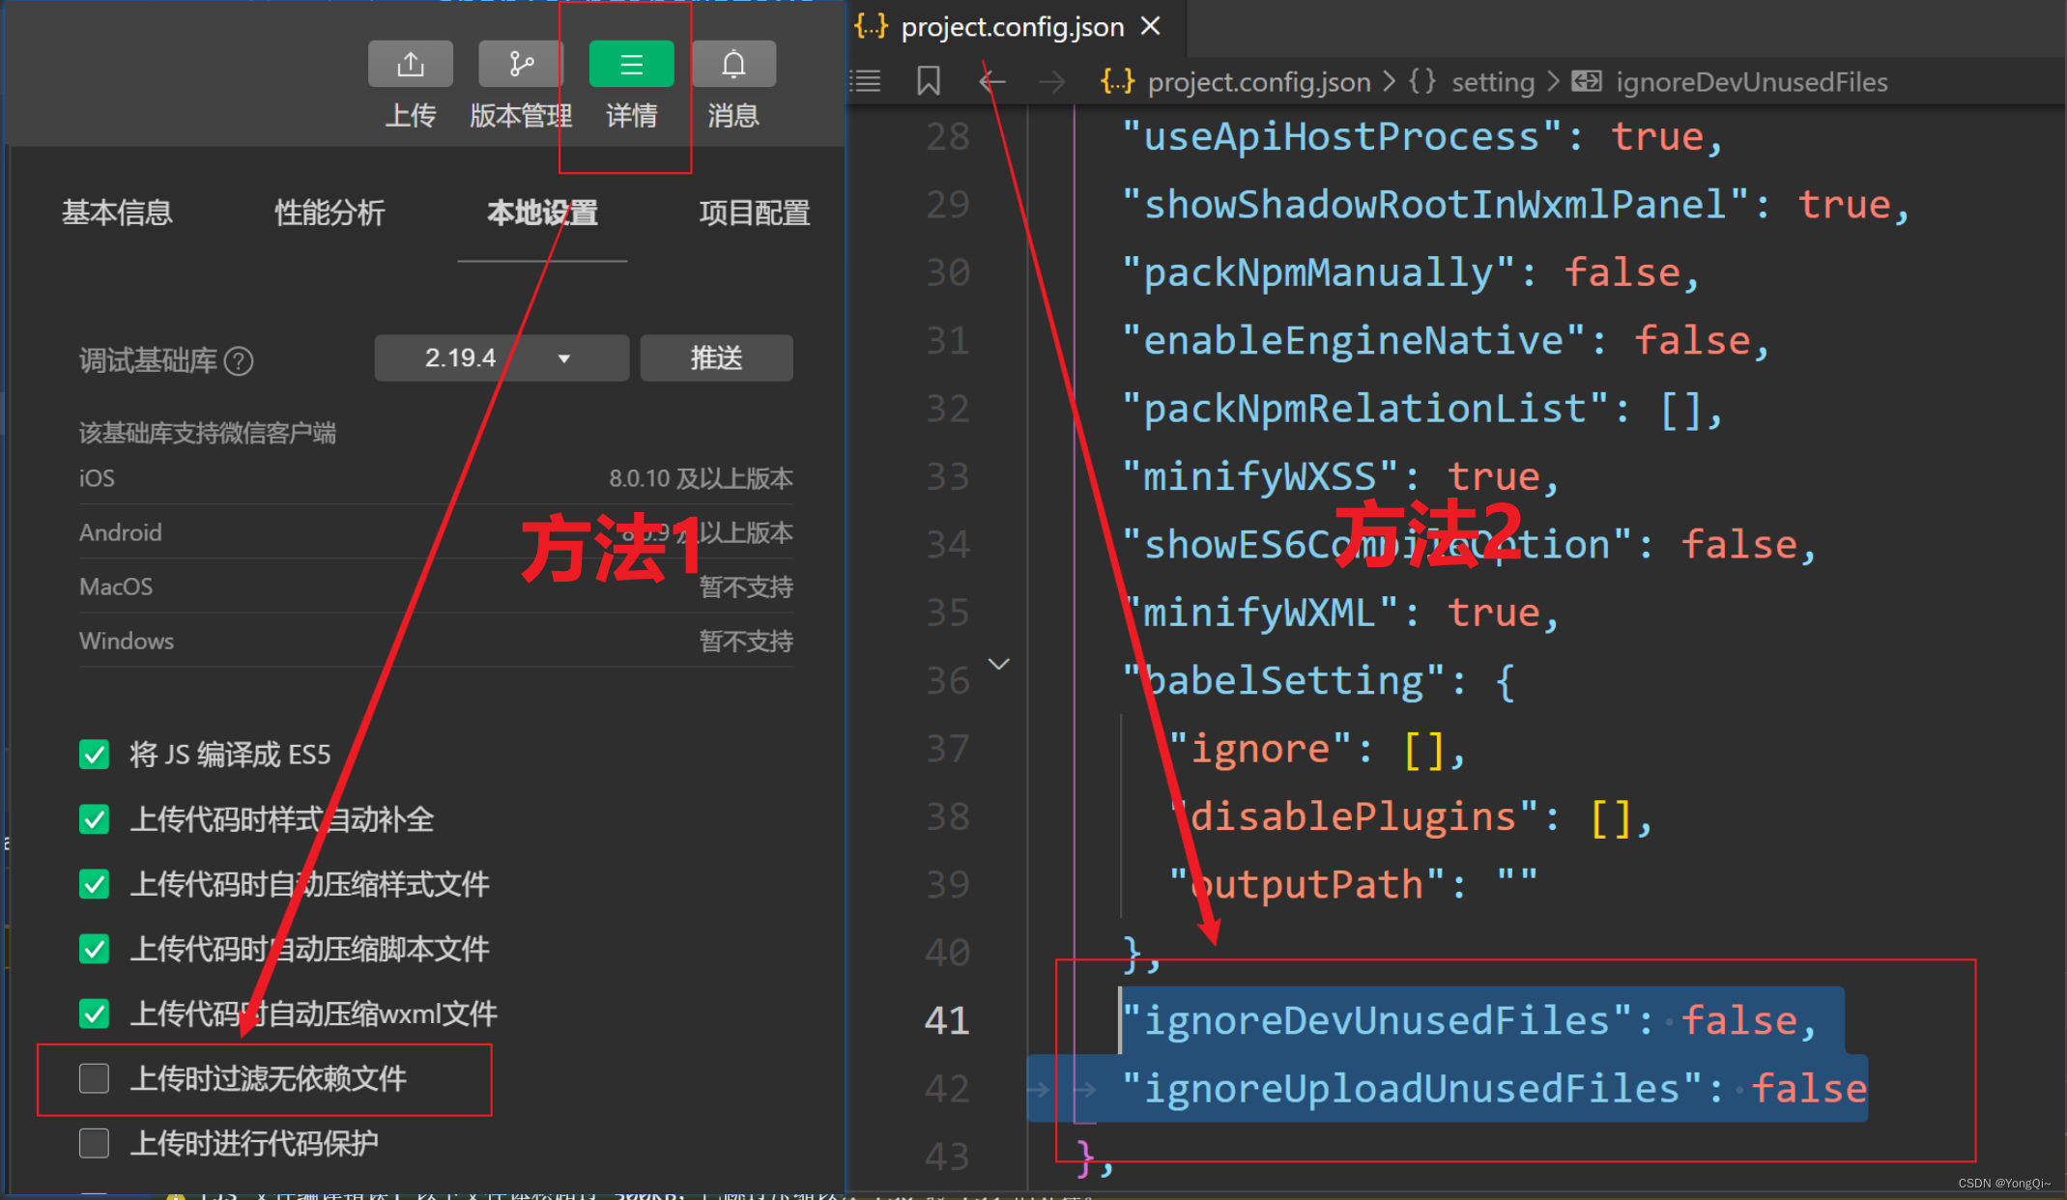Click the bookmark icon in editor toolbar
Image resolution: width=2067 pixels, height=1200 pixels.
point(928,81)
